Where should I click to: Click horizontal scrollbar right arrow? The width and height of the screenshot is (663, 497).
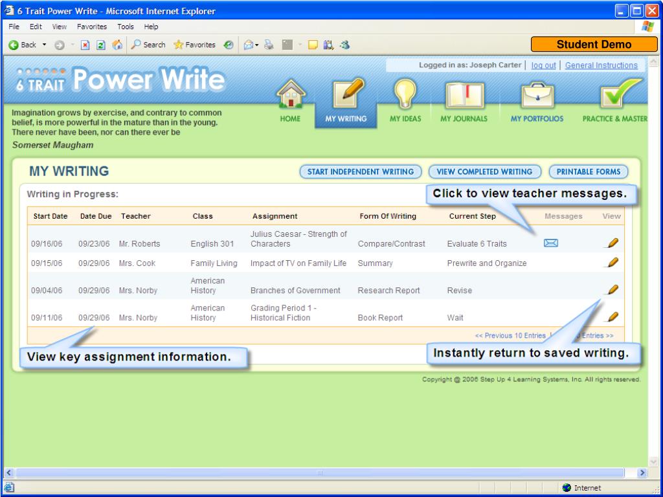pos(642,472)
